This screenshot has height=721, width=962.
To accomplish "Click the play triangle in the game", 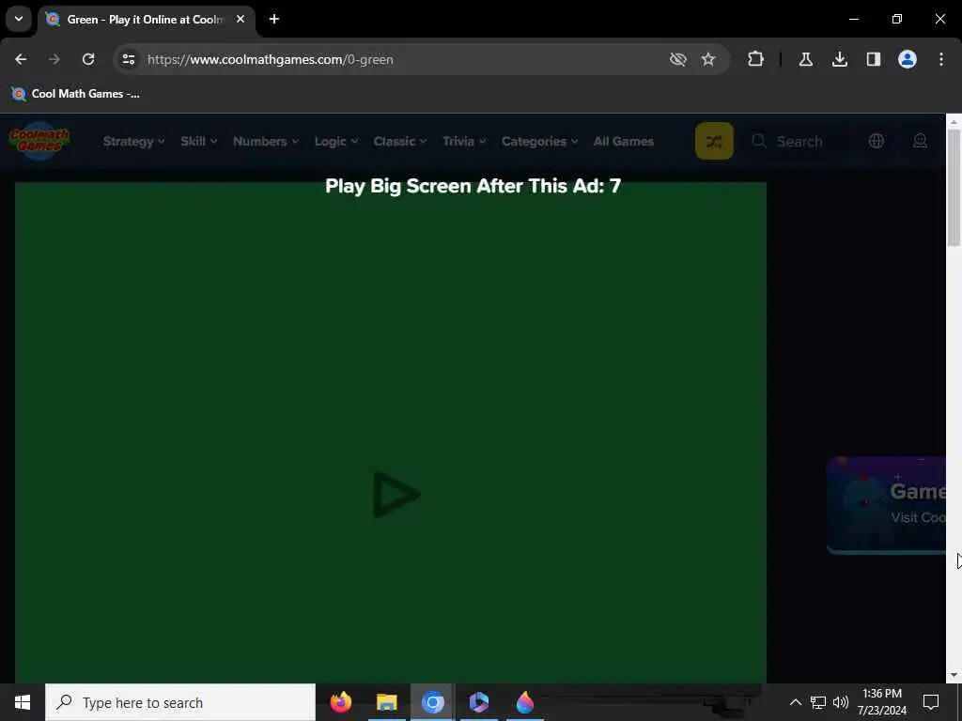I will pyautogui.click(x=396, y=494).
